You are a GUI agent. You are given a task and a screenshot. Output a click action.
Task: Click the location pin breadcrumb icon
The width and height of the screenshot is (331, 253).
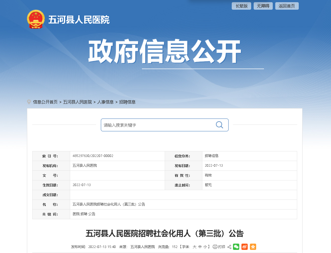[29, 102]
